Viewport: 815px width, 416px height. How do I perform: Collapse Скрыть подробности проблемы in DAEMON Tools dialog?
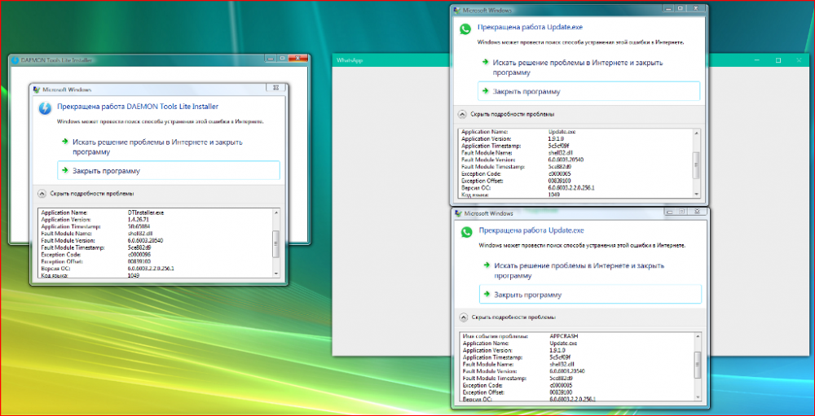[42, 194]
